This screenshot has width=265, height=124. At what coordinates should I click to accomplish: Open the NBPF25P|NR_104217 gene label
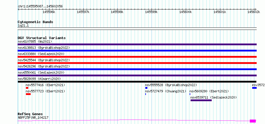[33, 117]
